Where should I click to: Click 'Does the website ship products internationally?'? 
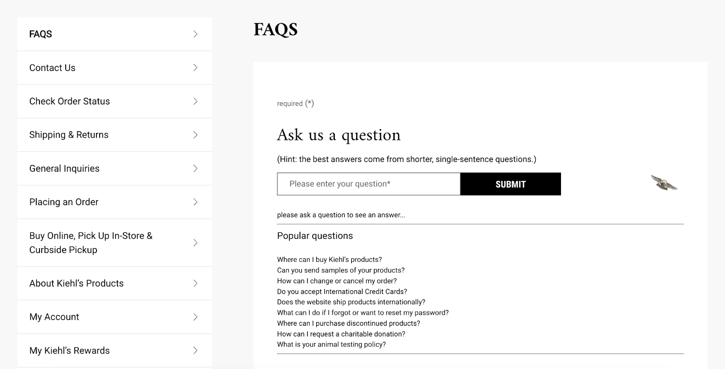point(351,302)
